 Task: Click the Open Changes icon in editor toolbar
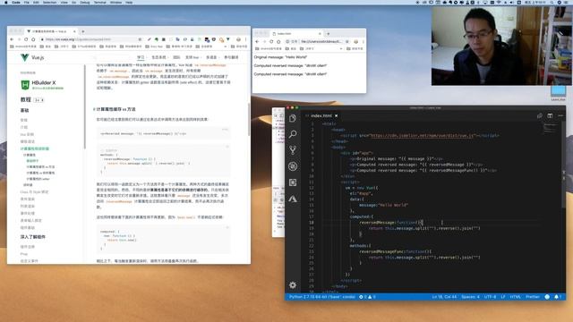pyautogui.click(x=540, y=115)
